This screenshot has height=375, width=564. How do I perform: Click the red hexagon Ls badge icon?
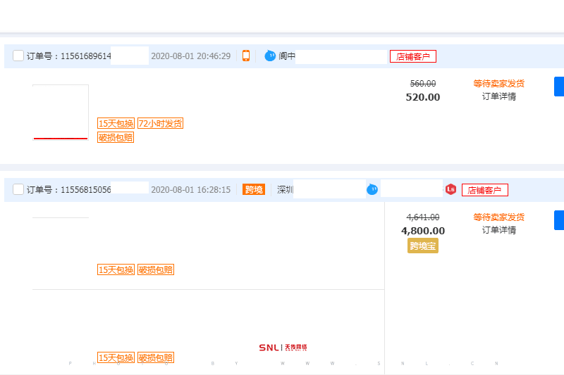[x=450, y=189]
